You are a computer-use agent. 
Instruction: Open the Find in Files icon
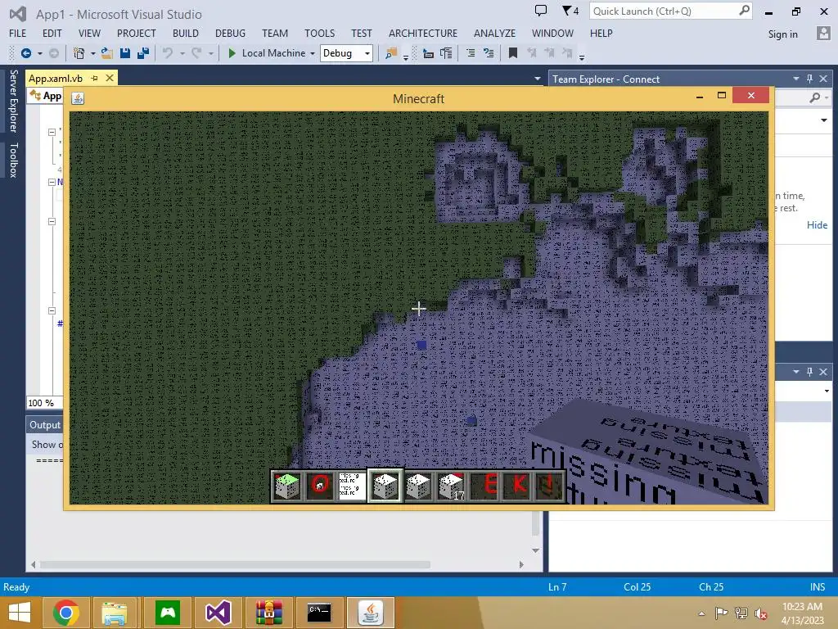click(391, 53)
